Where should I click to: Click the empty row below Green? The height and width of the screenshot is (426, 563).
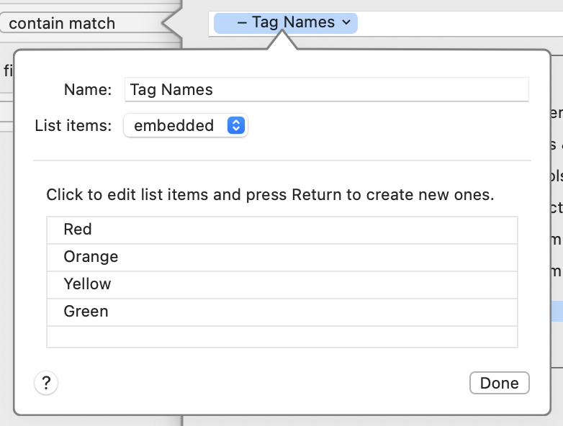click(281, 337)
